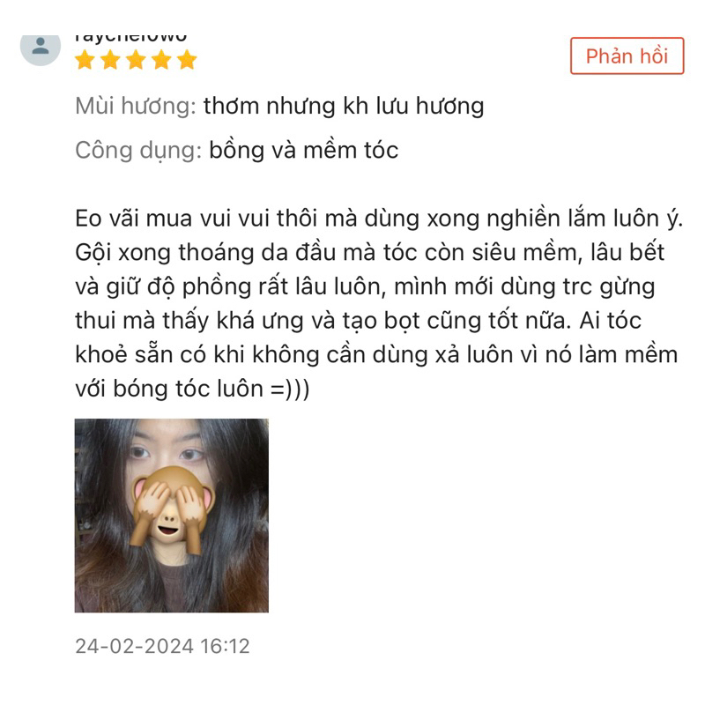Viewport: 705px width, 705px height.
Task: Click the Phản hồi reply button
Action: coord(627,56)
